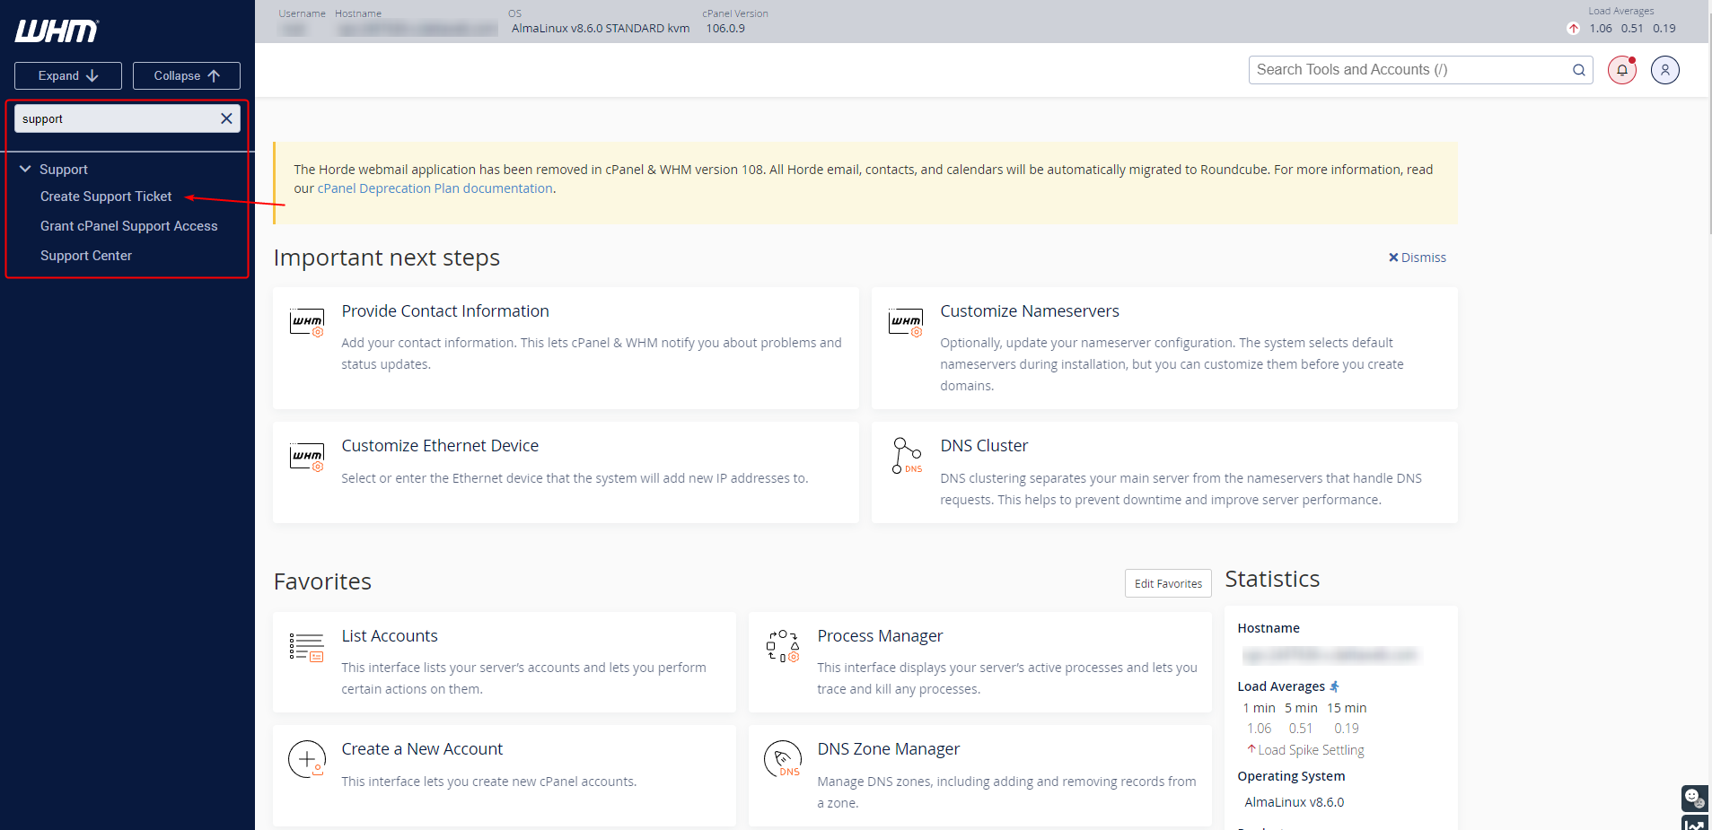The height and width of the screenshot is (830, 1712).
Task: Open the feedback chat icon at bottom right
Action: point(1694,798)
